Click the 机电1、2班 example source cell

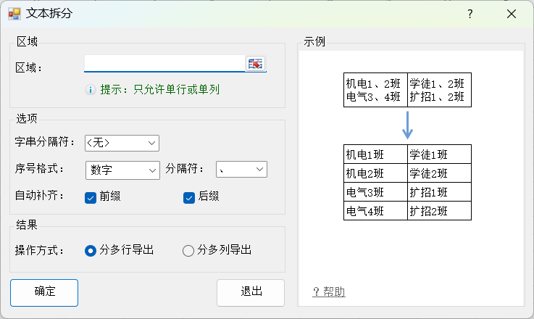point(373,83)
